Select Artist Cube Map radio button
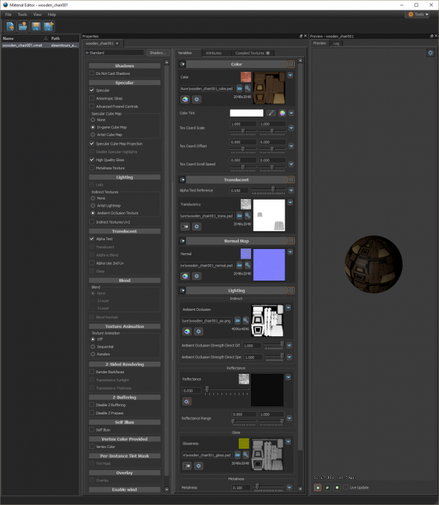Screen dimensions: 439x505 tap(93, 134)
